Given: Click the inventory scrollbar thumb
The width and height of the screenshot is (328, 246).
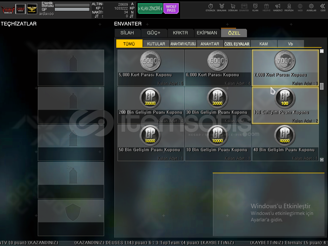Looking at the screenshot, I should 322,86.
